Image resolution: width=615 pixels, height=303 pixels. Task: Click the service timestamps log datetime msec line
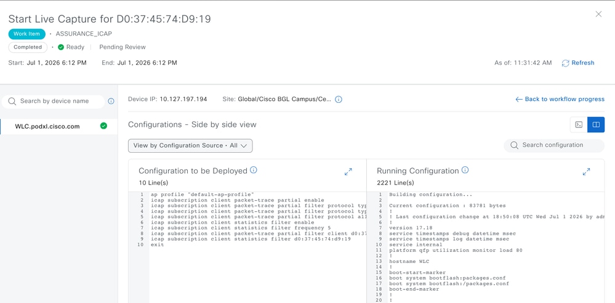click(449, 239)
